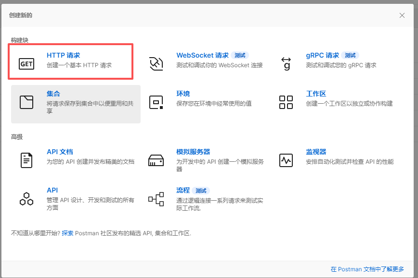The width and height of the screenshot is (418, 278).
Task: Click the 高级 section heading
Action: pos(17,137)
